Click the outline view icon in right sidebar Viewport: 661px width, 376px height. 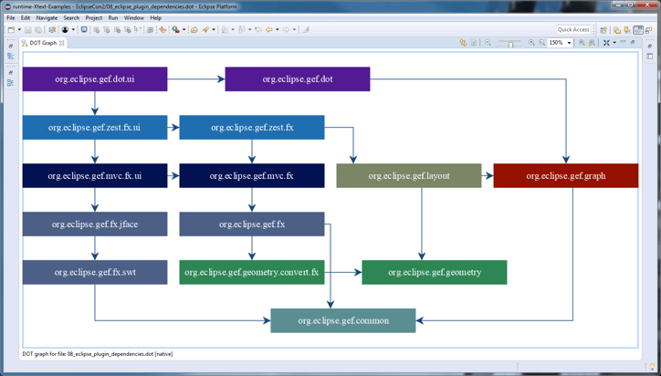(650, 57)
